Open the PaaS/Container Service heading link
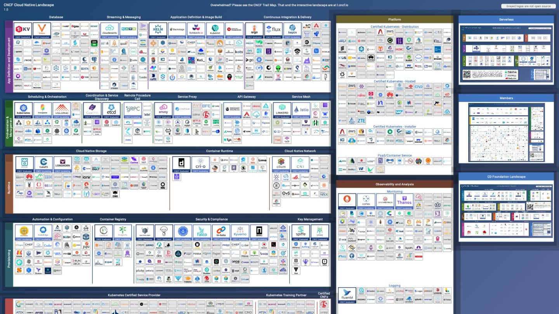The width and height of the screenshot is (559, 314). [x=394, y=155]
